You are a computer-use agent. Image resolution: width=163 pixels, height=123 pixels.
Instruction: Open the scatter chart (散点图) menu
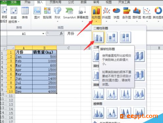(x=147, y=14)
